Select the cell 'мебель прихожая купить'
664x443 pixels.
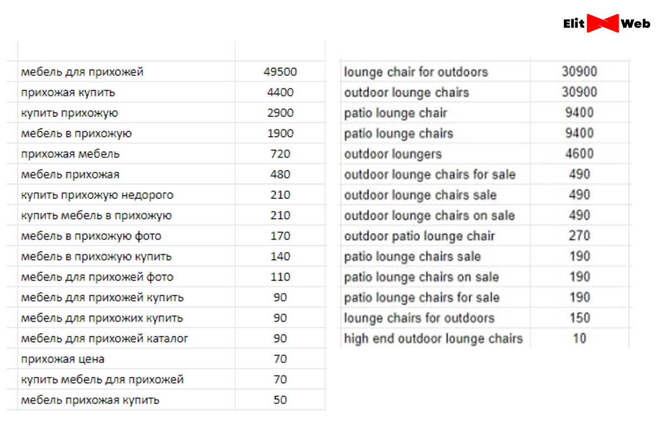tap(127, 400)
